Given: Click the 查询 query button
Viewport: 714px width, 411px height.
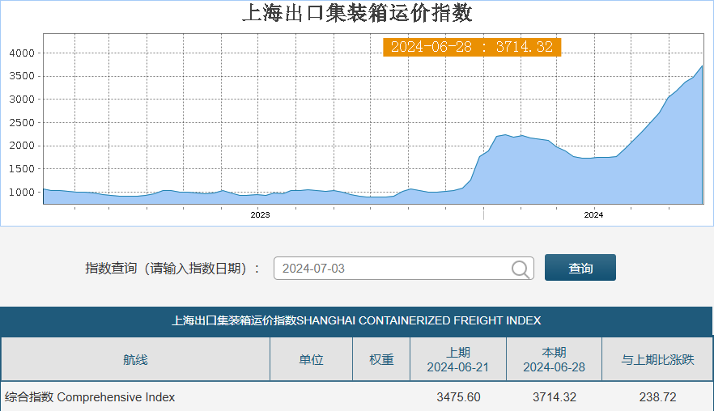Looking at the screenshot, I should pyautogui.click(x=580, y=268).
